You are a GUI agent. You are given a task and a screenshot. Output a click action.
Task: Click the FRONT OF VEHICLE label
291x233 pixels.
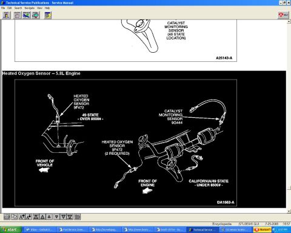45,163
